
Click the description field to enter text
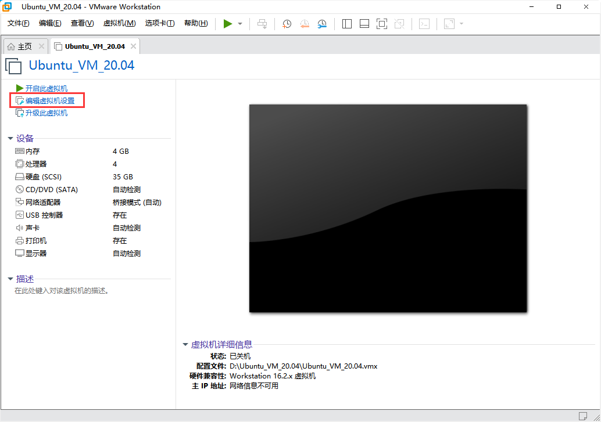point(62,291)
